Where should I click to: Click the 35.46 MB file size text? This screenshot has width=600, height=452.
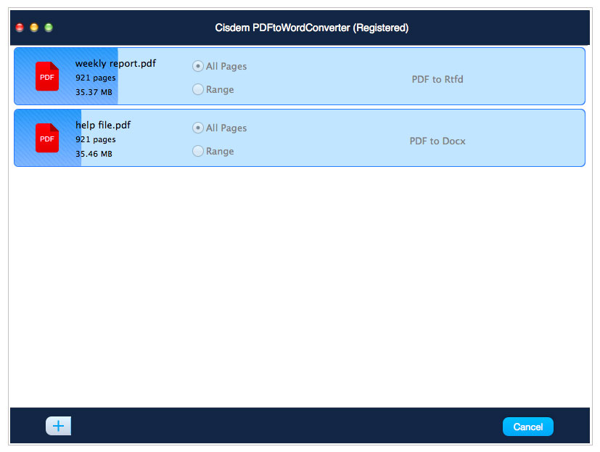coord(94,154)
